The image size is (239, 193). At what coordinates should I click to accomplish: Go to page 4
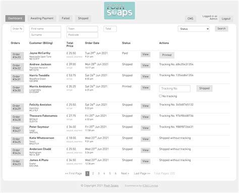[104, 173]
